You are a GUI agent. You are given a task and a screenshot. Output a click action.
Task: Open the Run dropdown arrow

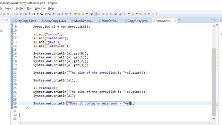pos(37,14)
